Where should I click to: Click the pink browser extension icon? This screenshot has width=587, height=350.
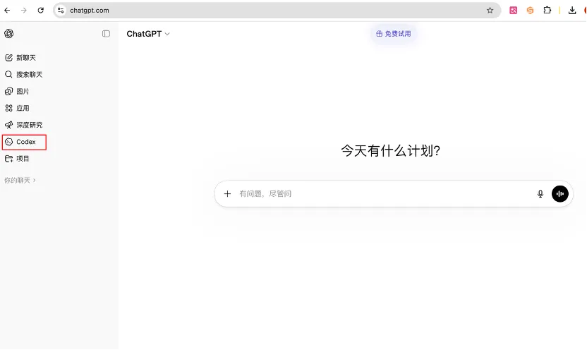513,11
